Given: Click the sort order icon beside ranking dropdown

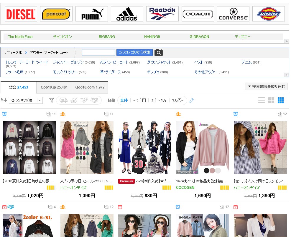Looking at the screenshot, I should coord(4,100).
